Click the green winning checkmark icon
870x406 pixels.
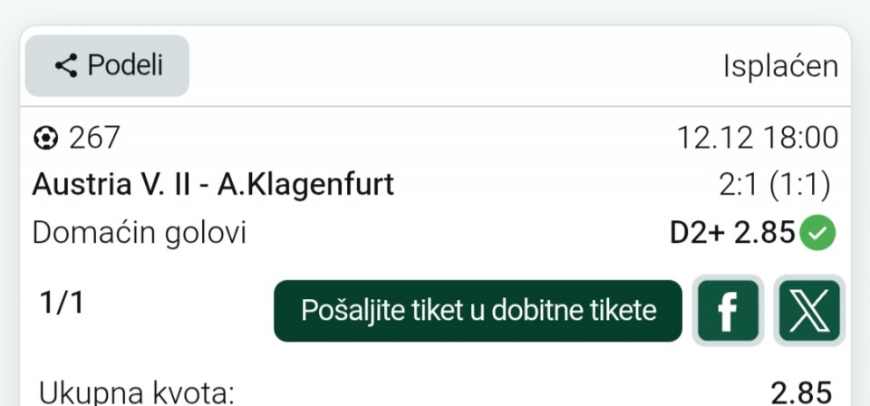[x=819, y=234]
